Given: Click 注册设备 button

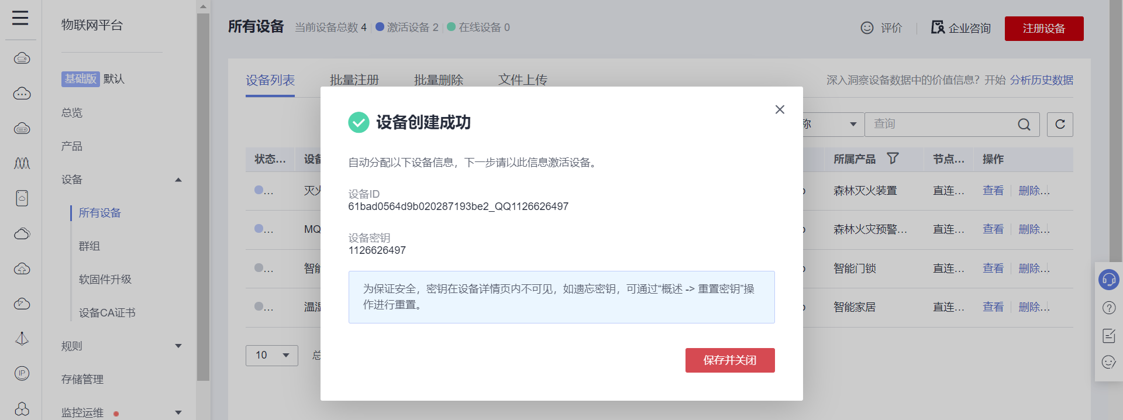Looking at the screenshot, I should pyautogui.click(x=1044, y=29).
